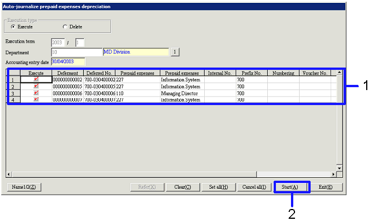Click the Execute column header
This screenshot has width=376, height=224.
coord(36,73)
